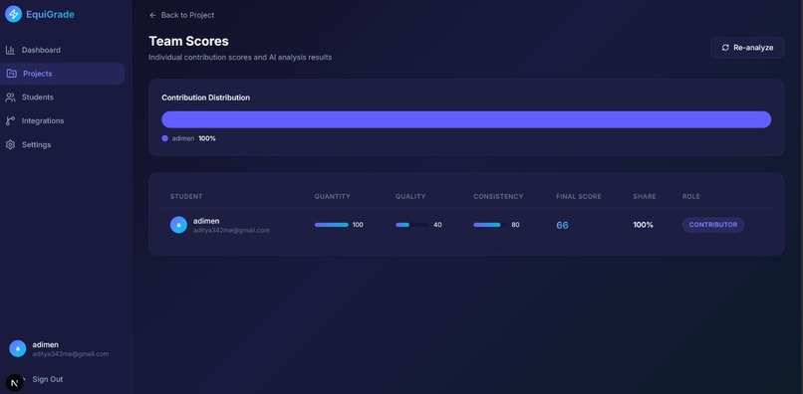Click the CONSISTENCY column header
This screenshot has width=803, height=394.
coord(498,196)
